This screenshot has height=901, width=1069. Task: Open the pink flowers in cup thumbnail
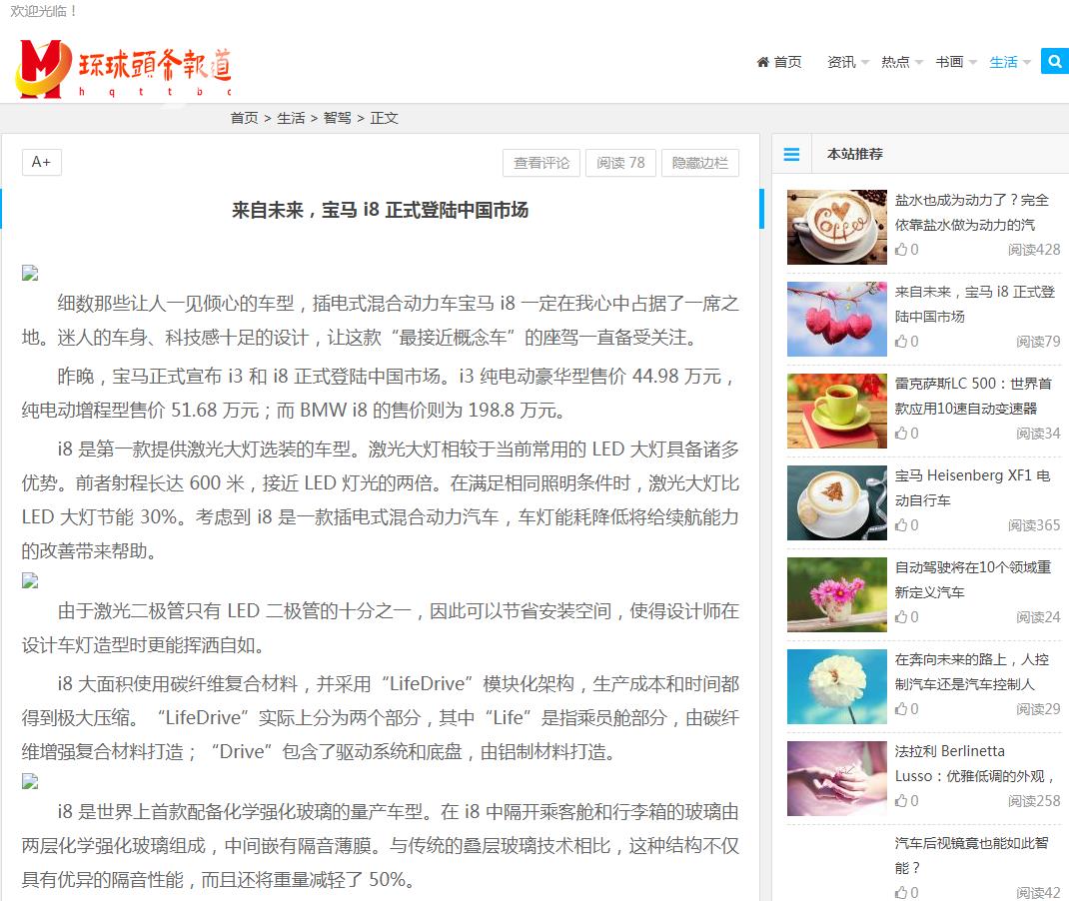point(837,595)
